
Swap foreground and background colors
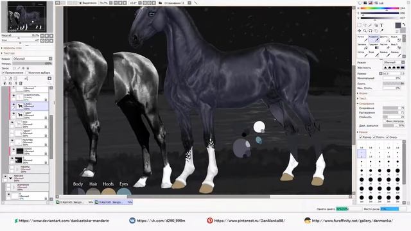coord(404,24)
